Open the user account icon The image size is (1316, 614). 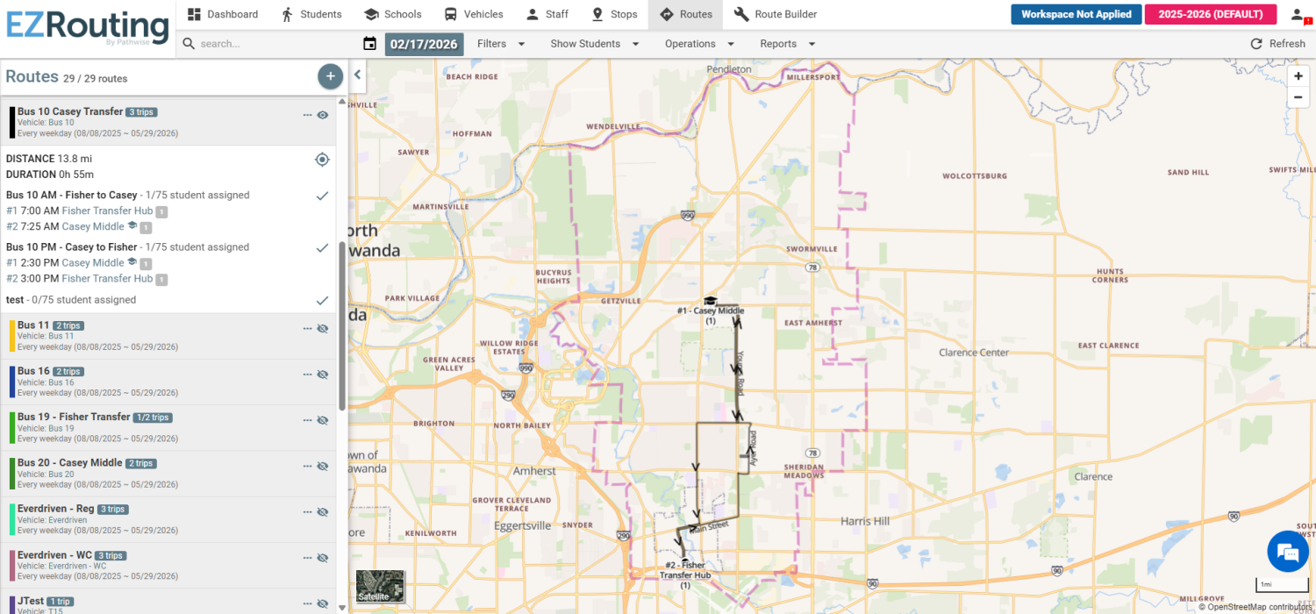[x=1298, y=14]
